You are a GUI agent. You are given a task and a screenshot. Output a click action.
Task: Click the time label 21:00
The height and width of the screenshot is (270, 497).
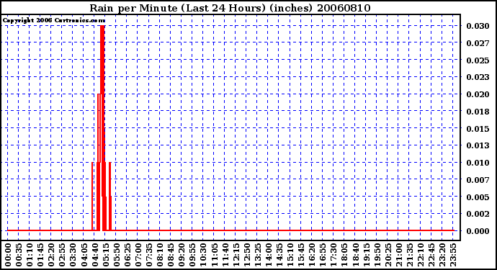coord(398,255)
